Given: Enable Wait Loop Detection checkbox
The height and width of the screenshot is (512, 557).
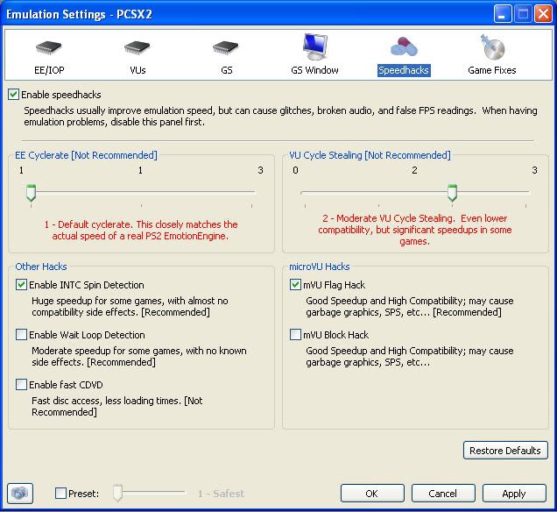Looking at the screenshot, I should click(x=21, y=335).
